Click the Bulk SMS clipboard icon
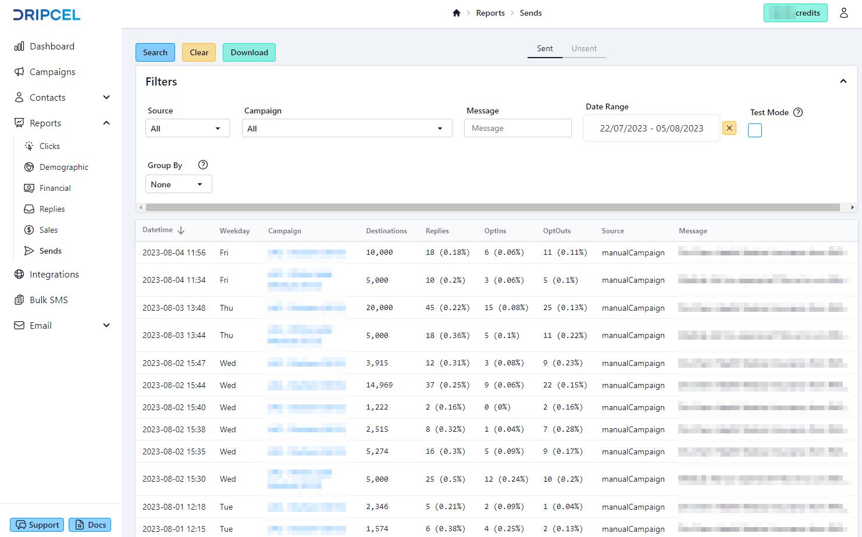862x537 pixels. tap(19, 300)
